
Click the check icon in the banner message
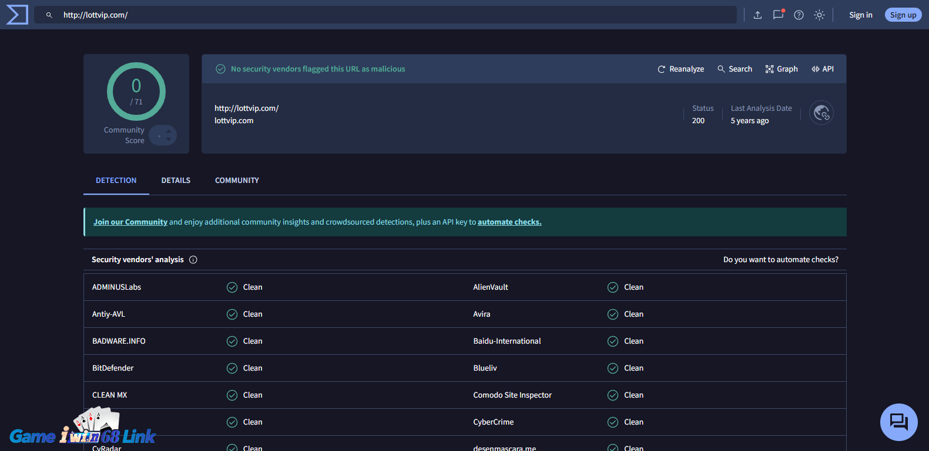click(x=221, y=69)
